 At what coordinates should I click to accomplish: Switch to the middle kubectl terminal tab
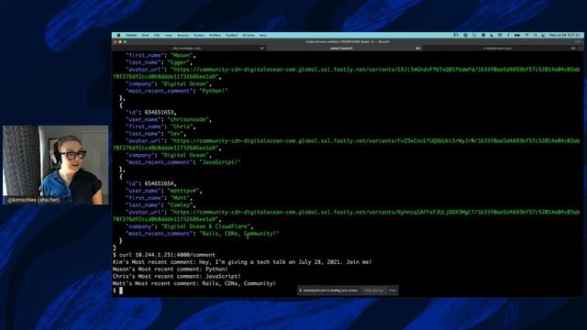tap(345, 49)
